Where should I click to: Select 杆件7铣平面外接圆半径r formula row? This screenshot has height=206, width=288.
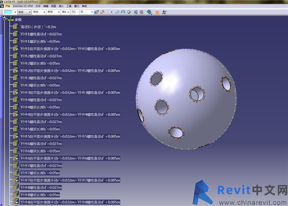[x=70, y=180]
